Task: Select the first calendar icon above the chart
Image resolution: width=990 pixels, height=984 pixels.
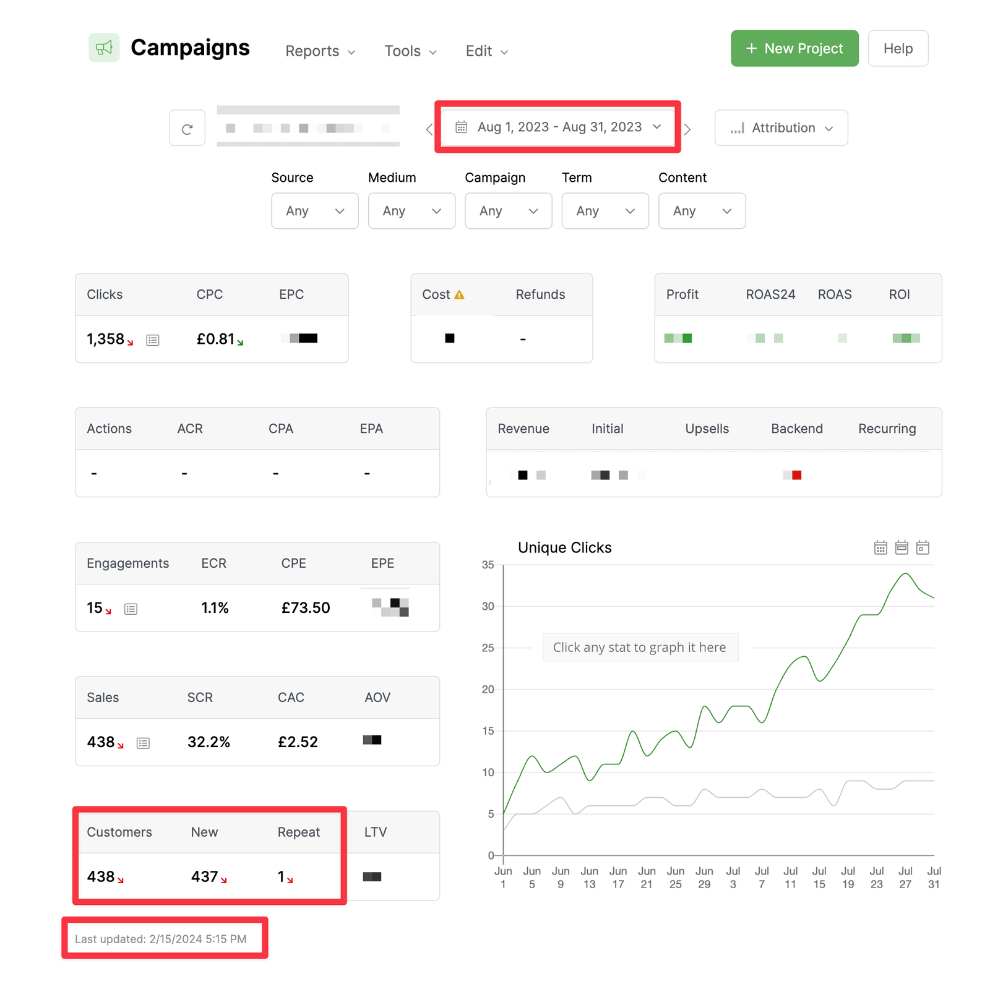Action: point(880,547)
